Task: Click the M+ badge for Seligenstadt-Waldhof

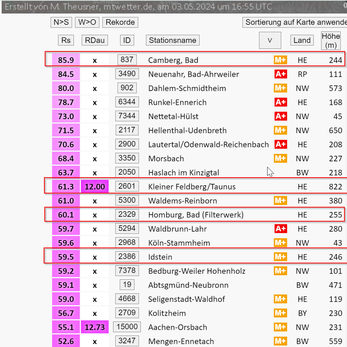Action: (x=280, y=299)
